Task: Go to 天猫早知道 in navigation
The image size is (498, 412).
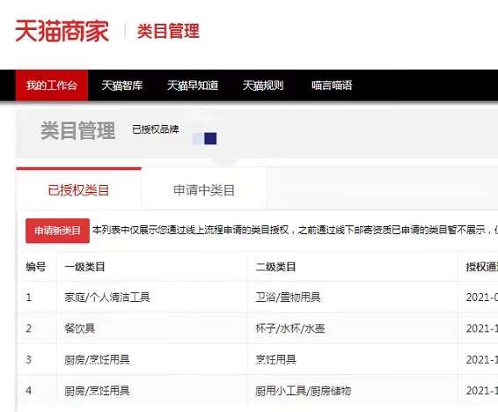Action: click(193, 85)
